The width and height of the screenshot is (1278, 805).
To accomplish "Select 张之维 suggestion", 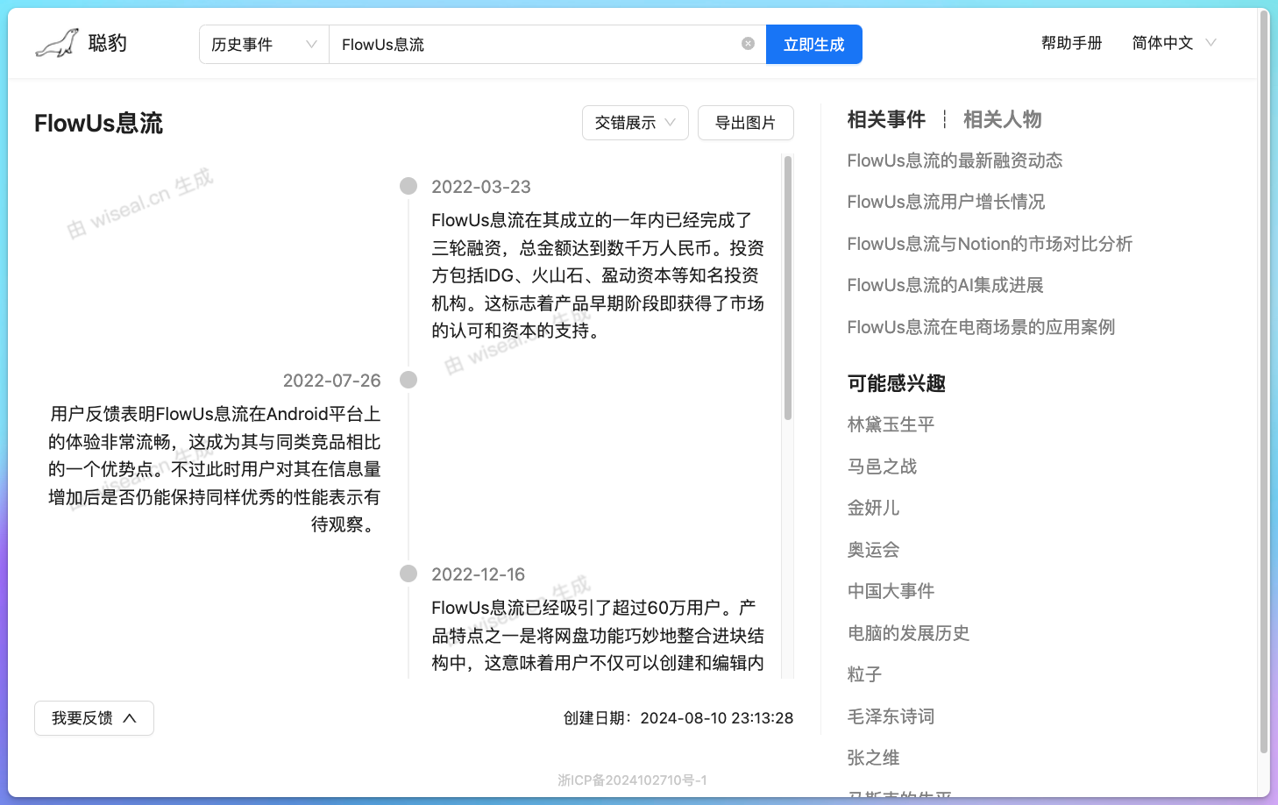I will click(873, 758).
